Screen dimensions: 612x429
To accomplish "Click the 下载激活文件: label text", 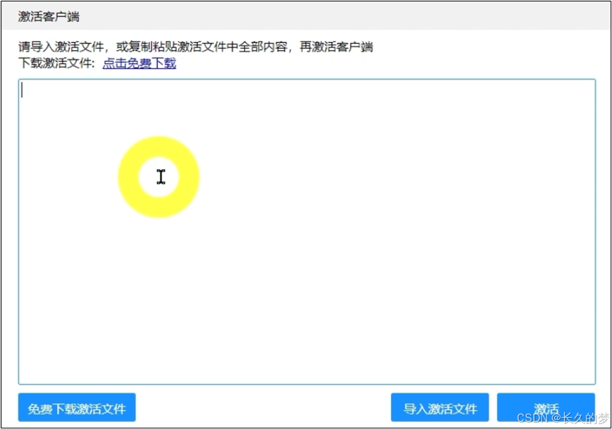I will [x=56, y=63].
